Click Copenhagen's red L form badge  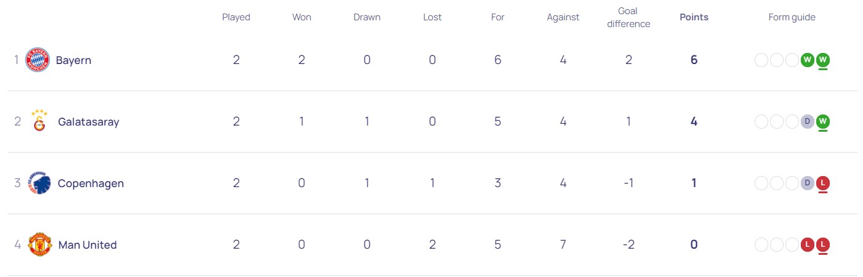pyautogui.click(x=823, y=183)
